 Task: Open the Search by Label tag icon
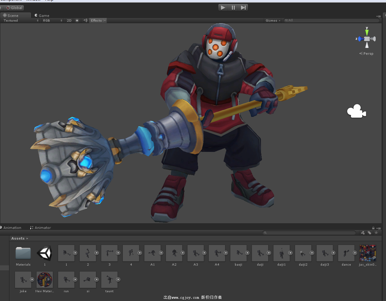pyautogui.click(x=369, y=233)
